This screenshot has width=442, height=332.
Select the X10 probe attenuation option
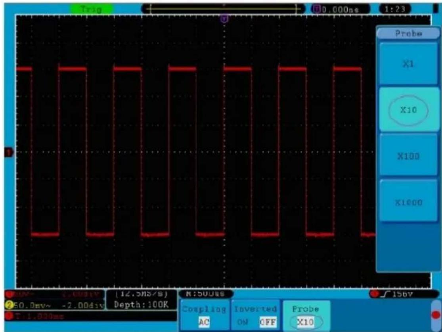[408, 109]
